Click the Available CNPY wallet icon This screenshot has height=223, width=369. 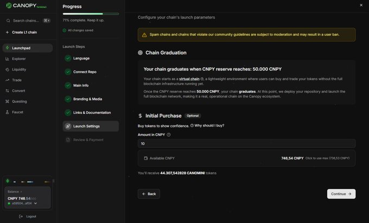coord(145,158)
